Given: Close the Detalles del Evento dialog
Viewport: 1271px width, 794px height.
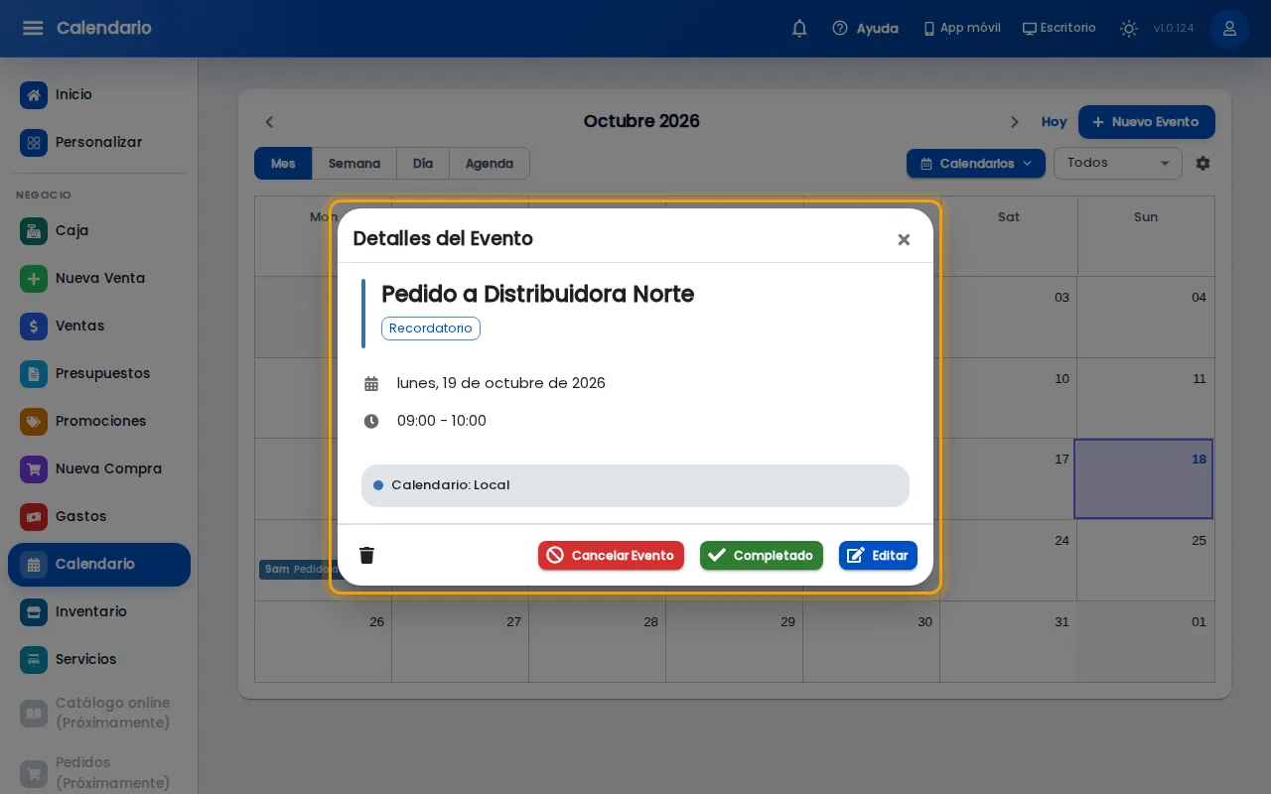Looking at the screenshot, I should pos(904,239).
